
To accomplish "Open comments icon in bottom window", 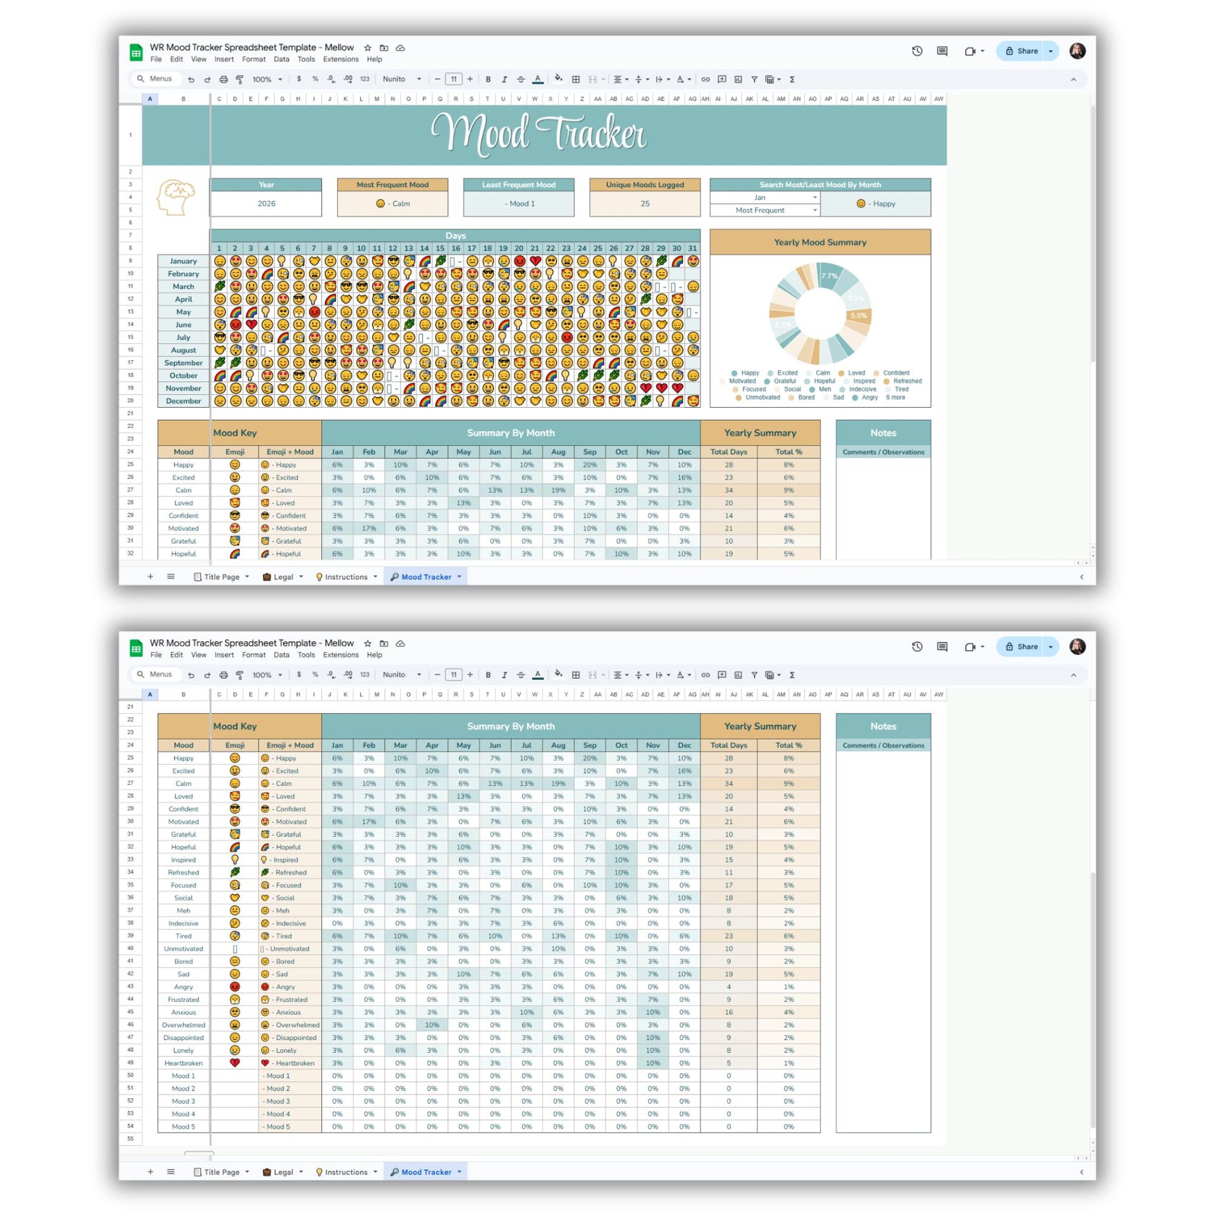I will click(x=942, y=646).
